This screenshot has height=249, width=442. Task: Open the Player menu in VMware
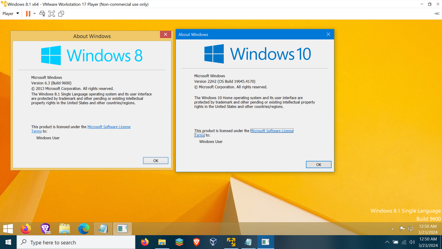pyautogui.click(x=11, y=13)
